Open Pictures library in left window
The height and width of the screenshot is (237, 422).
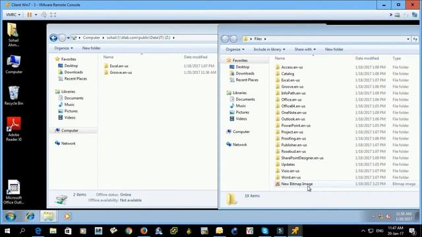click(71, 111)
